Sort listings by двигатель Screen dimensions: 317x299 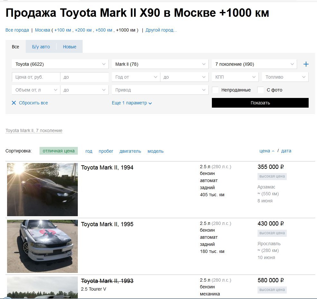pyautogui.click(x=130, y=151)
